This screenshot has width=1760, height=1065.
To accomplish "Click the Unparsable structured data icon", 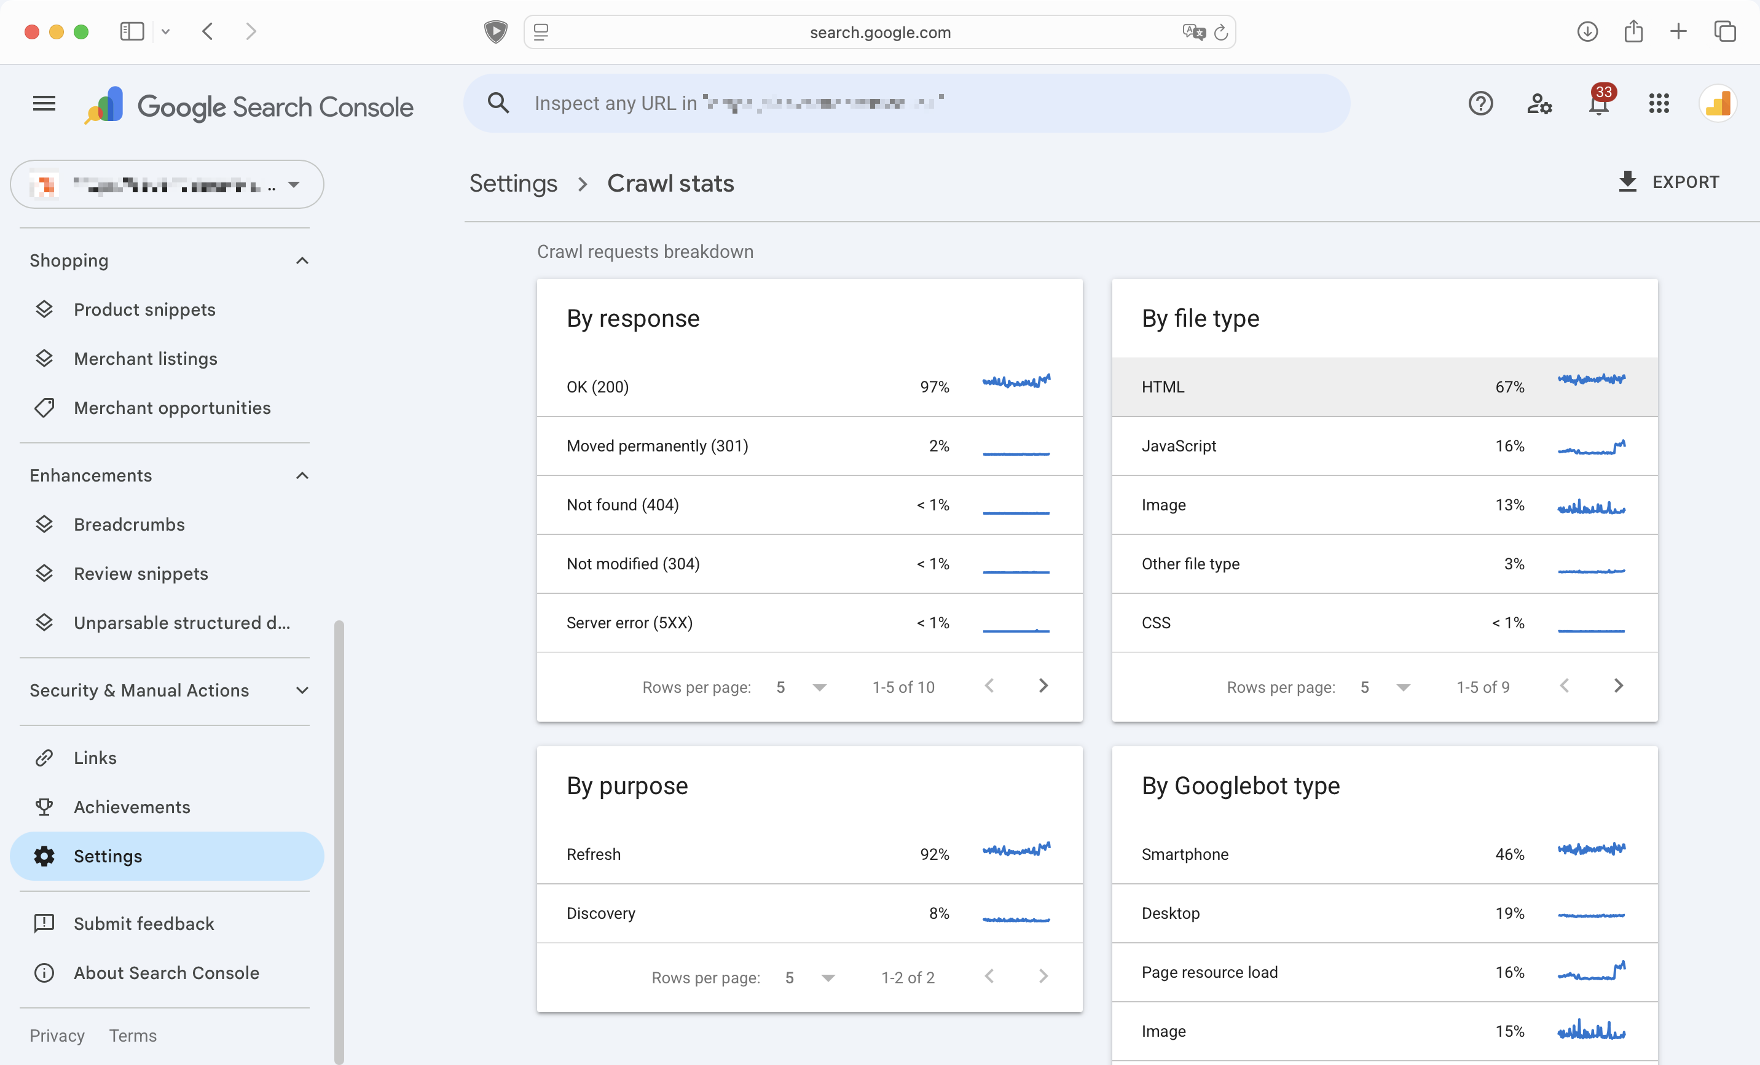I will pos(44,622).
